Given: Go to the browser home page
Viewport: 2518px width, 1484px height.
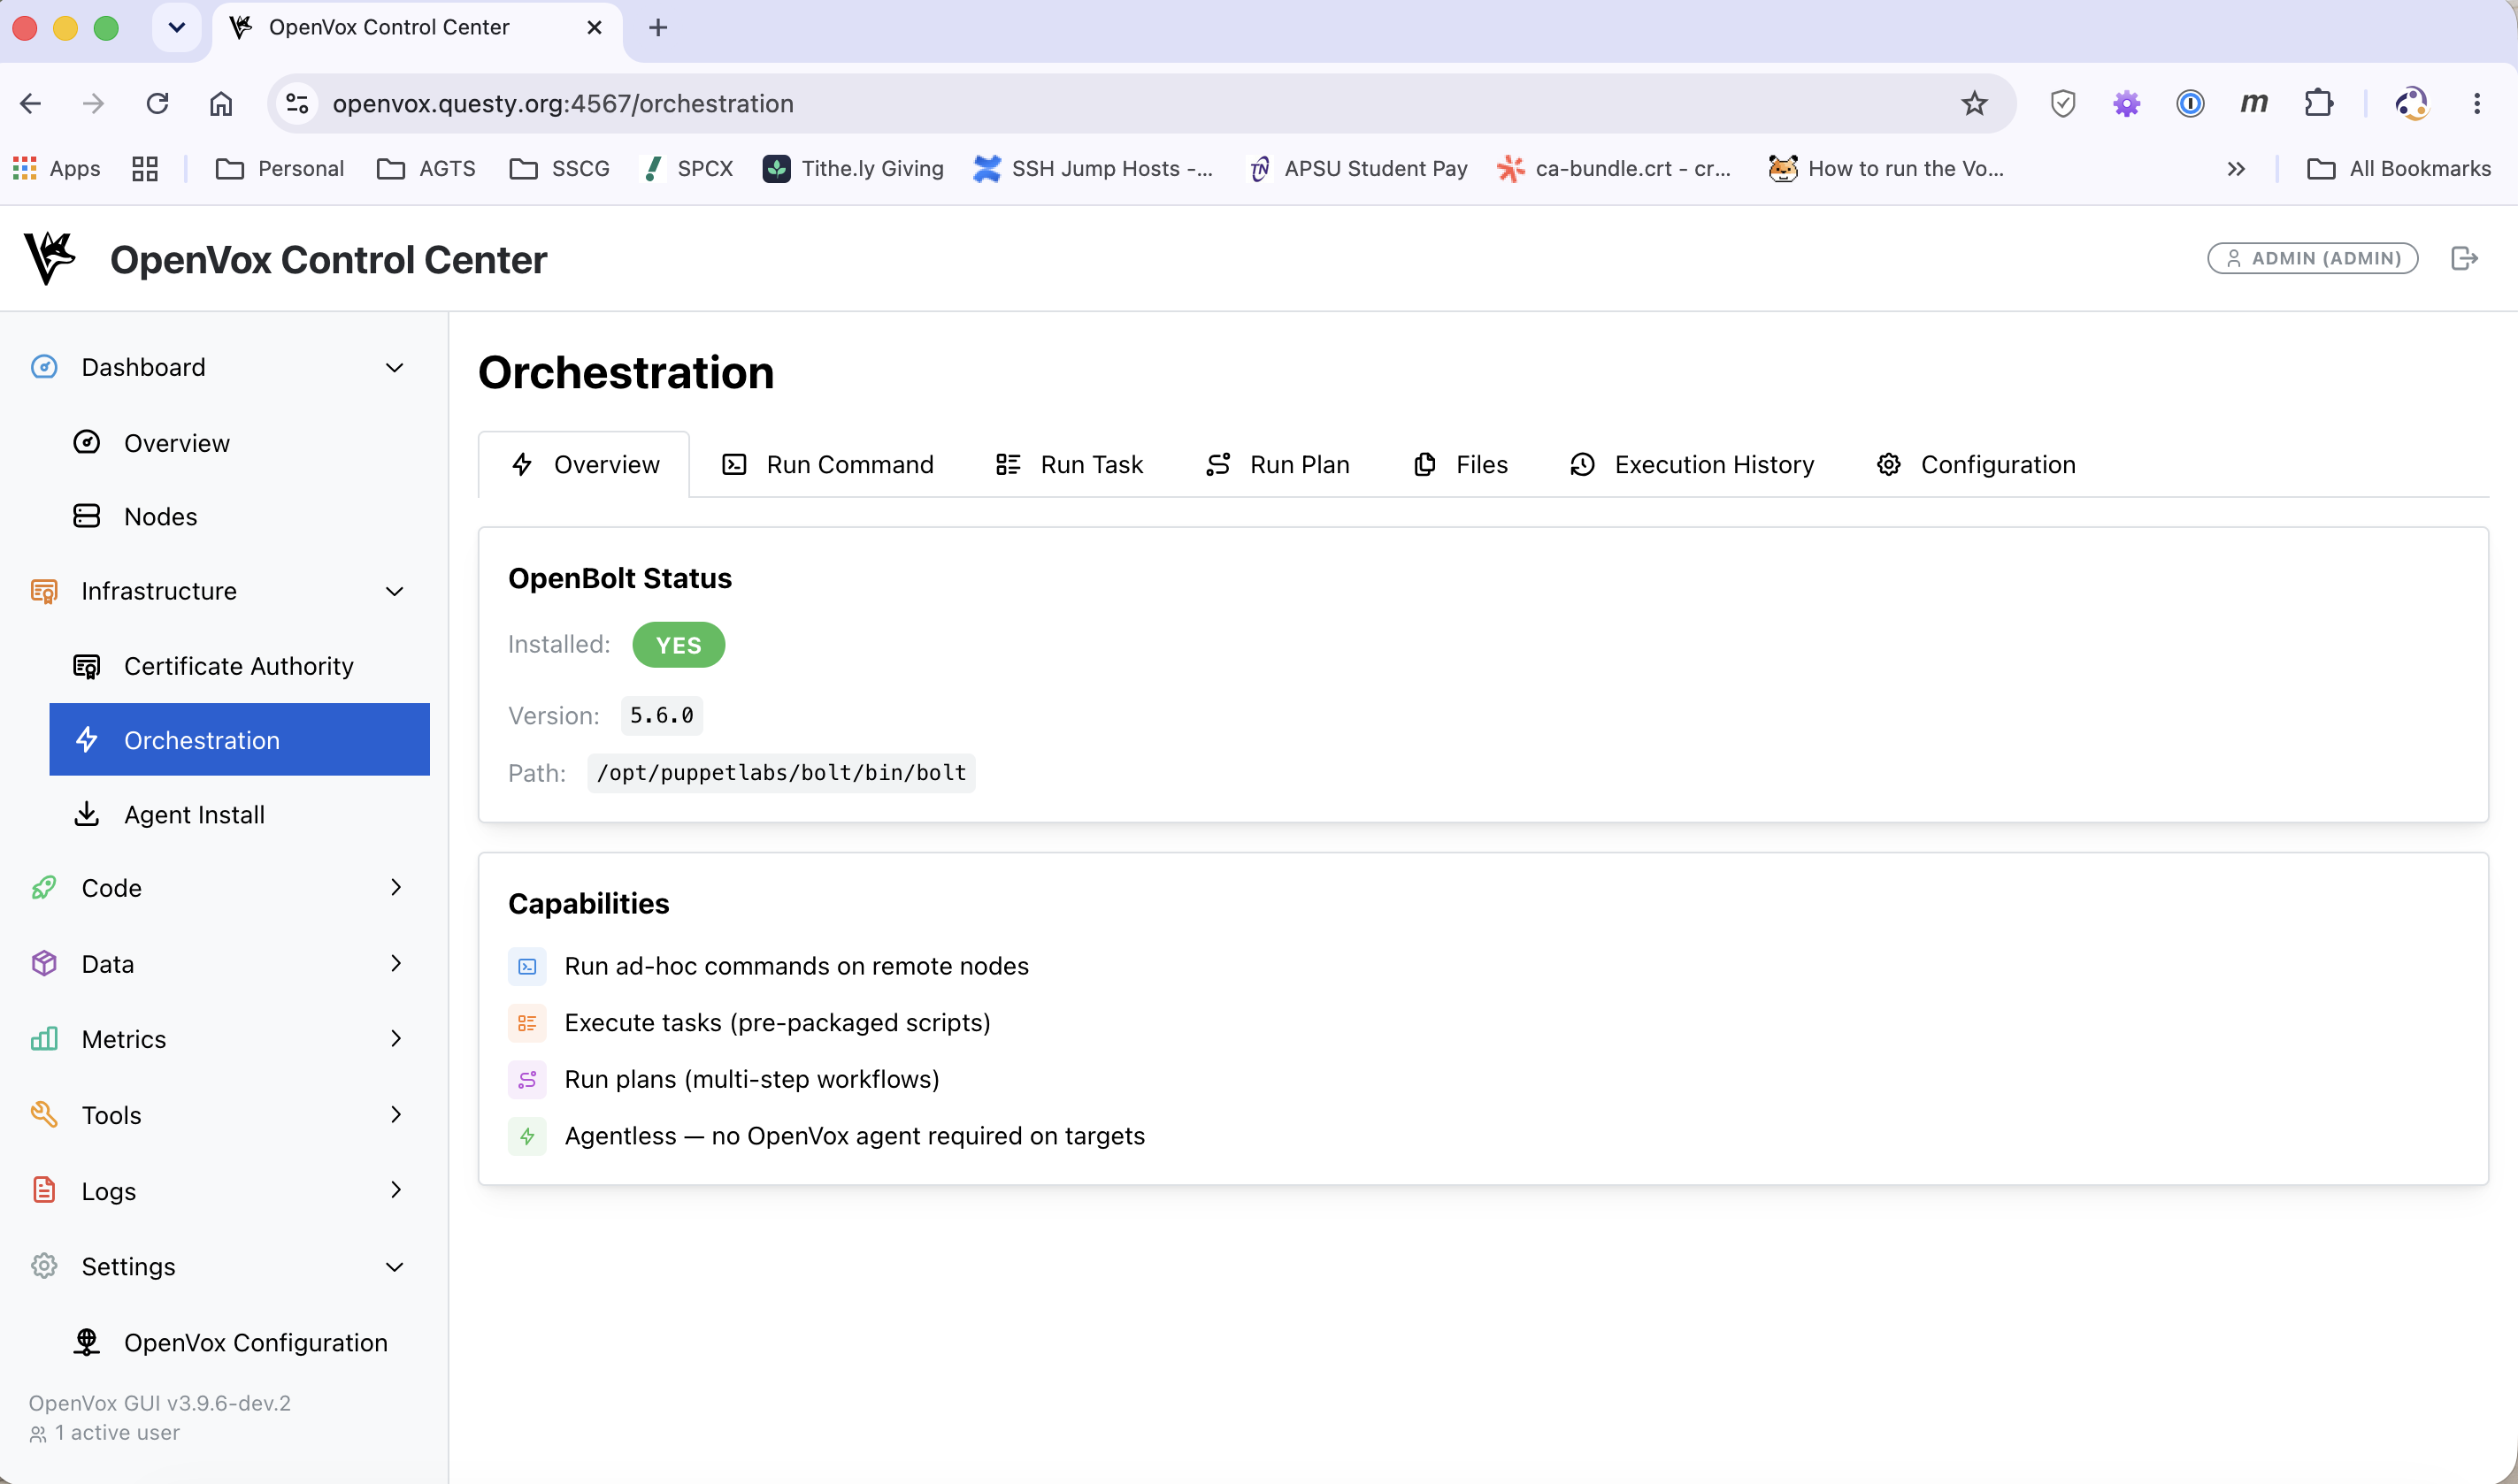Looking at the screenshot, I should tap(221, 103).
